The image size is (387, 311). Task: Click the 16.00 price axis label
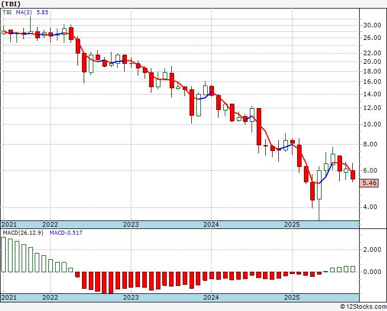[x=372, y=82]
